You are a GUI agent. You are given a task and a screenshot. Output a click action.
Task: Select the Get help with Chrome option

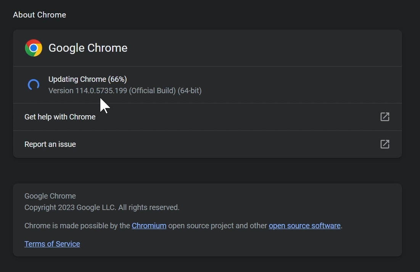(x=60, y=117)
